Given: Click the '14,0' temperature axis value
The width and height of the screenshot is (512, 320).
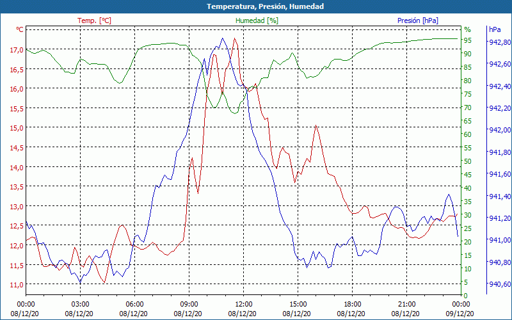Looking at the screenshot, I should pyautogui.click(x=17, y=168).
